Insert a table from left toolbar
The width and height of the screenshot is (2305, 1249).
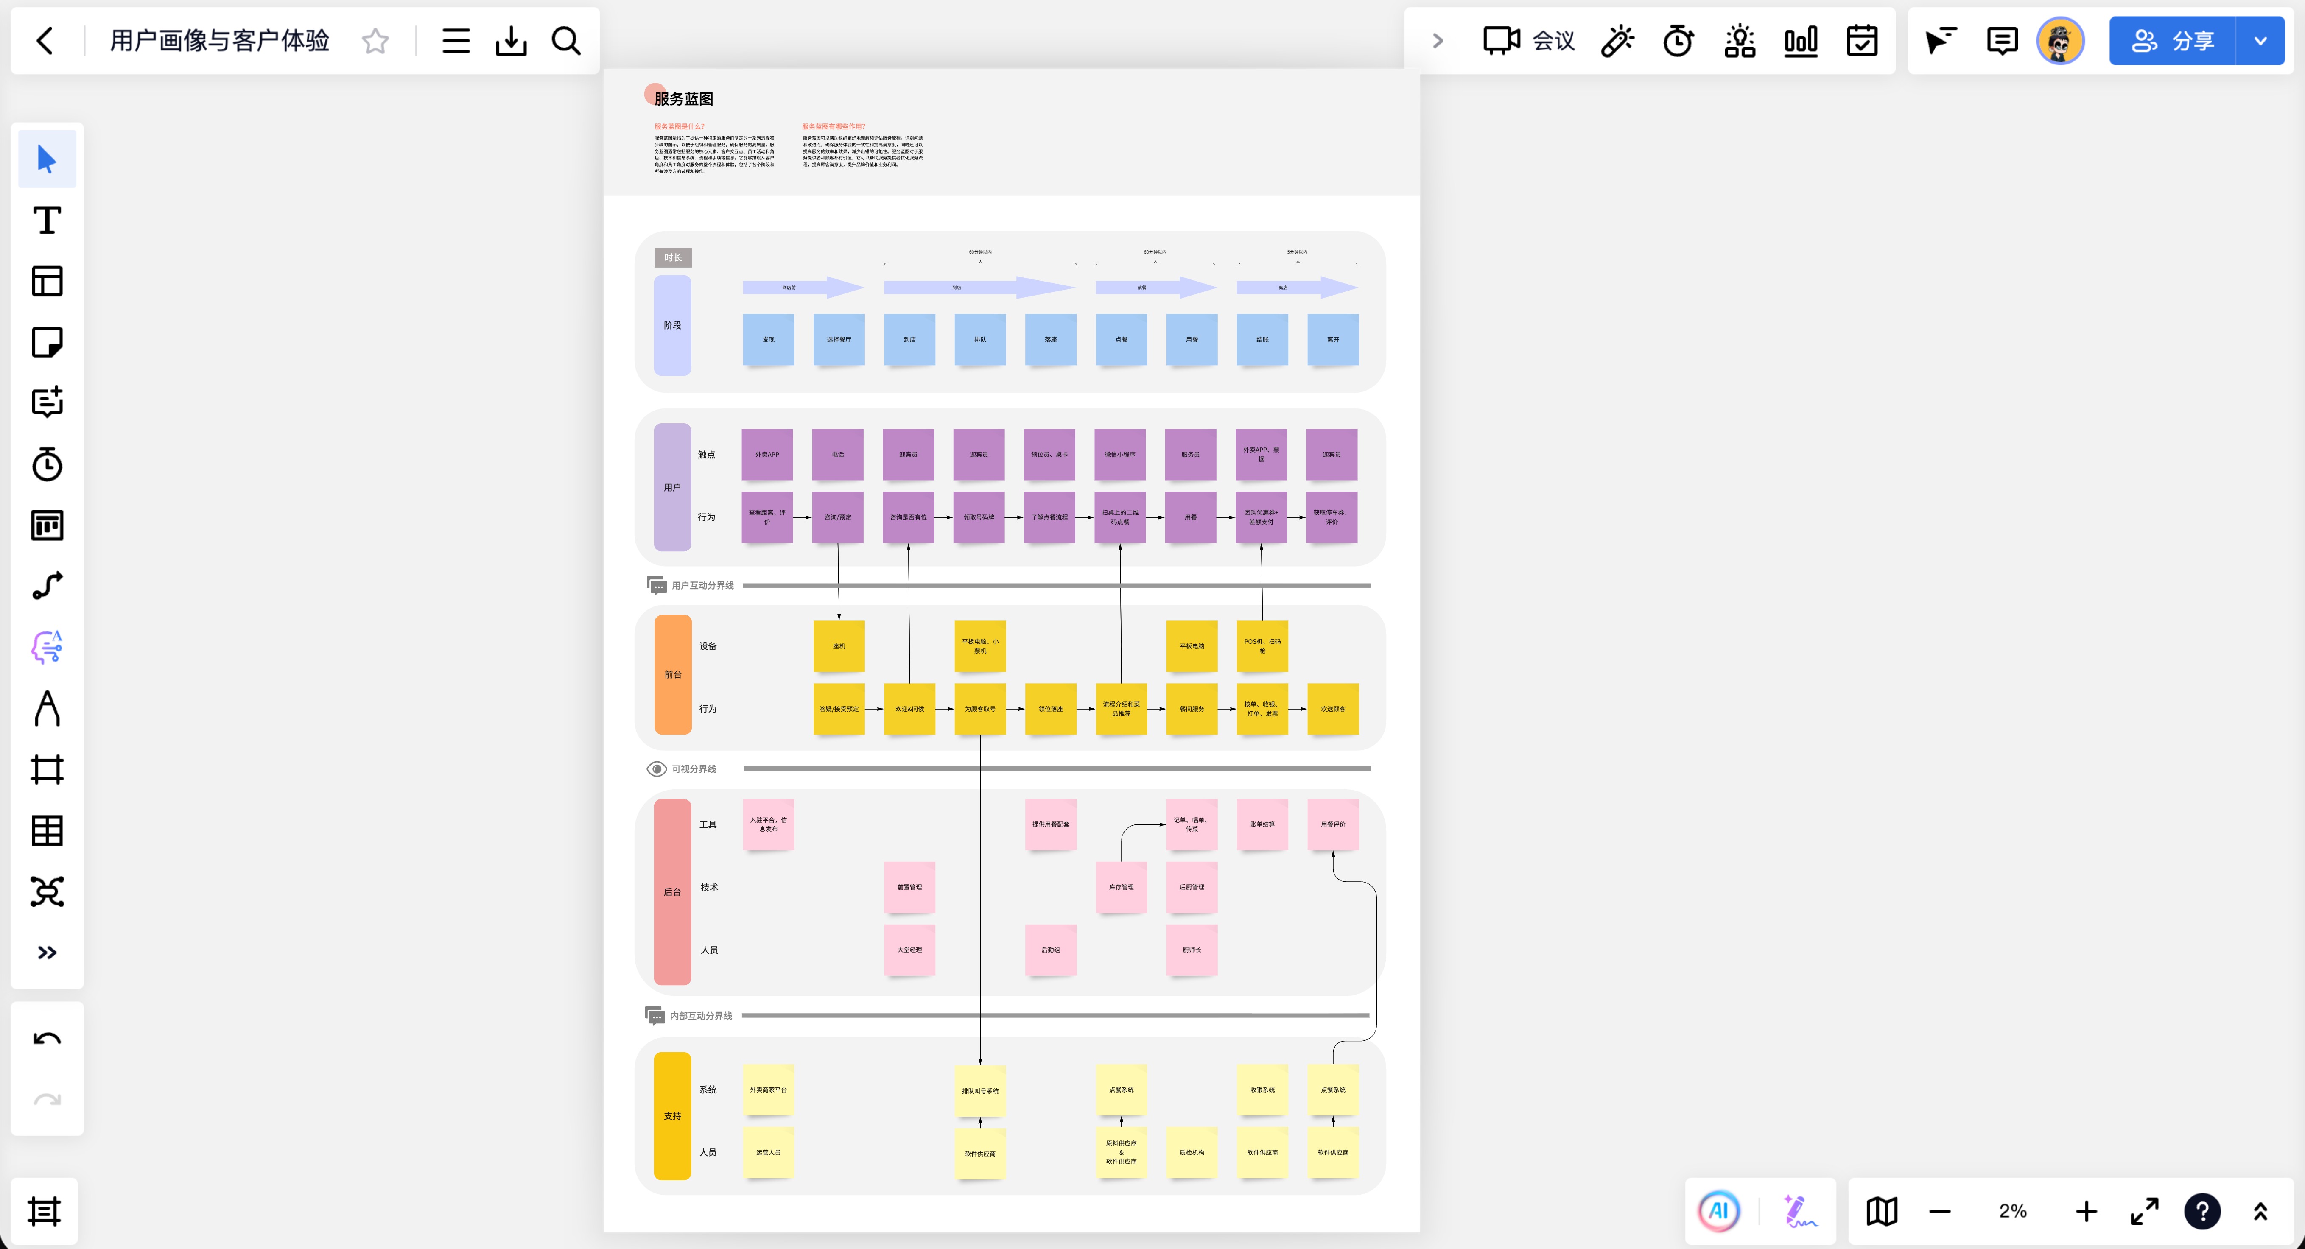[48, 830]
